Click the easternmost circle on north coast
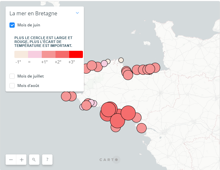The height and width of the screenshot is (170, 220). [155, 67]
